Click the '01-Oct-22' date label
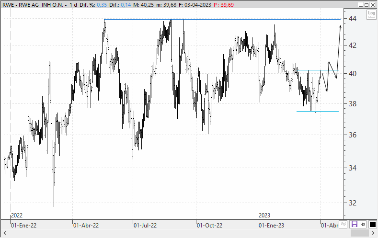Screen dimensions: 378x238 coord(209,226)
